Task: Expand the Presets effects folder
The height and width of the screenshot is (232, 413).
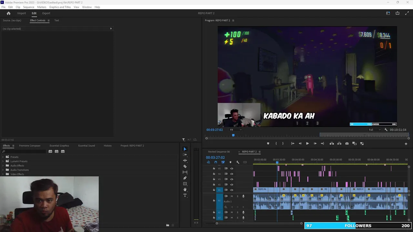Action: tap(3, 157)
